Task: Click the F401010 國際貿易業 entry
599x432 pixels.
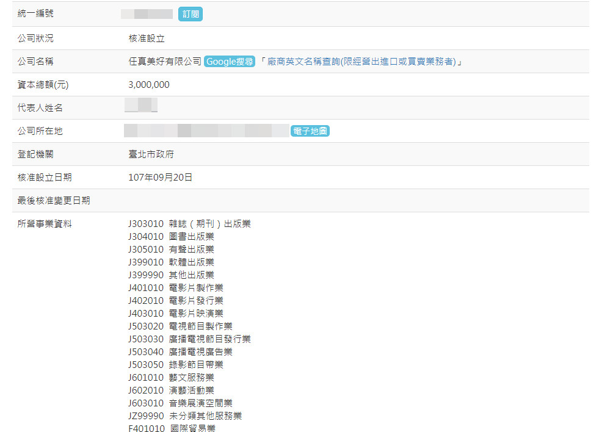Action: tap(171, 429)
